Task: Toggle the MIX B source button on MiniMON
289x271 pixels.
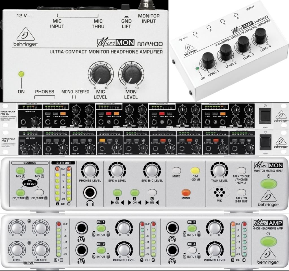Action: click(x=40, y=171)
